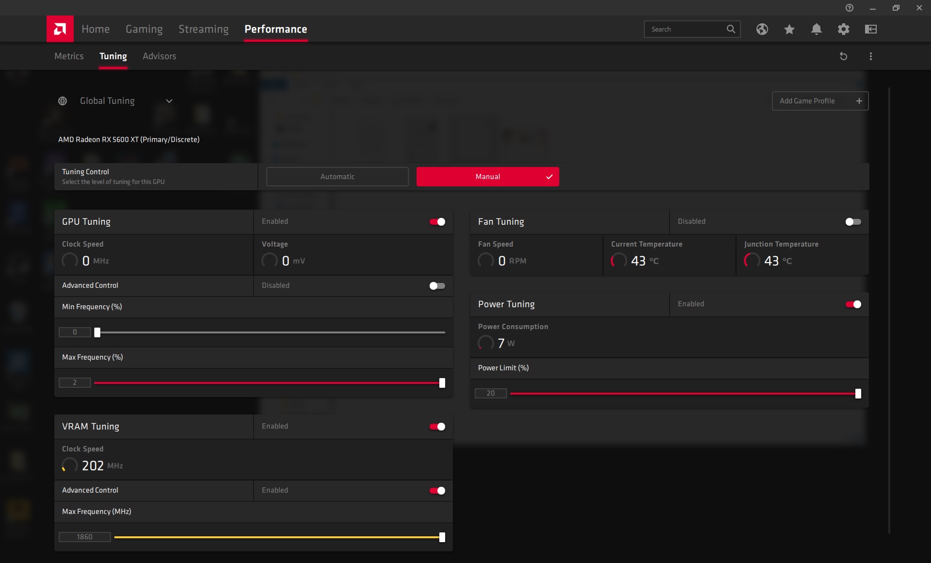The width and height of the screenshot is (931, 563).
Task: Disable the VRAM Tuning toggle
Action: pos(437,427)
